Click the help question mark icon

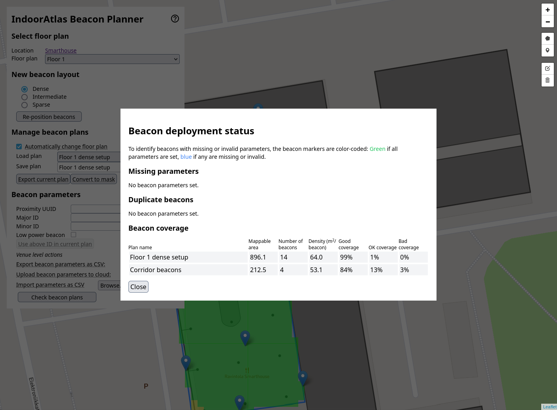(x=175, y=19)
